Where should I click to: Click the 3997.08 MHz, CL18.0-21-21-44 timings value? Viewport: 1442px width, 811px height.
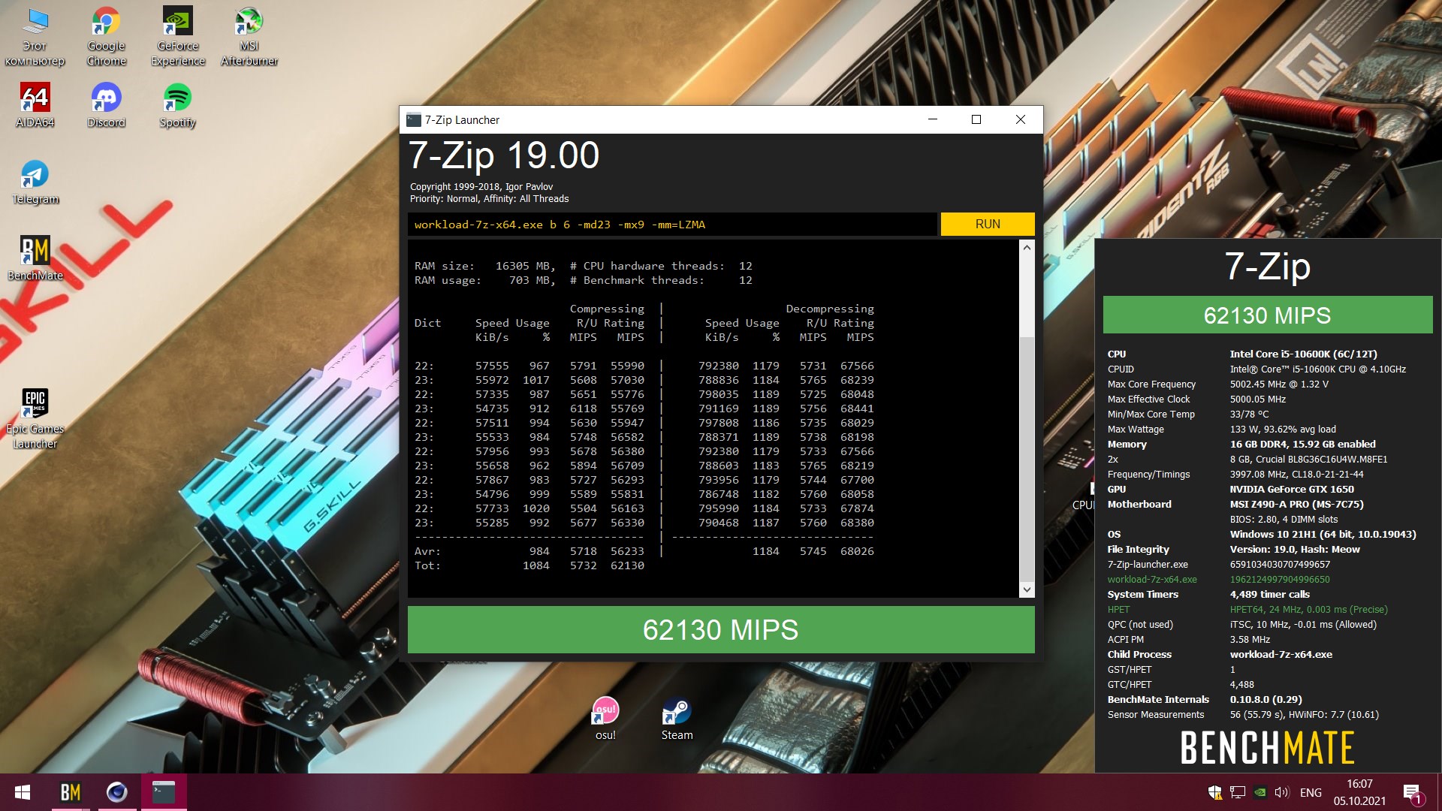coord(1296,474)
